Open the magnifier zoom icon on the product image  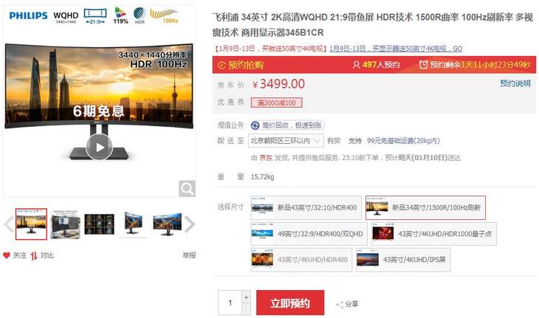click(x=187, y=189)
